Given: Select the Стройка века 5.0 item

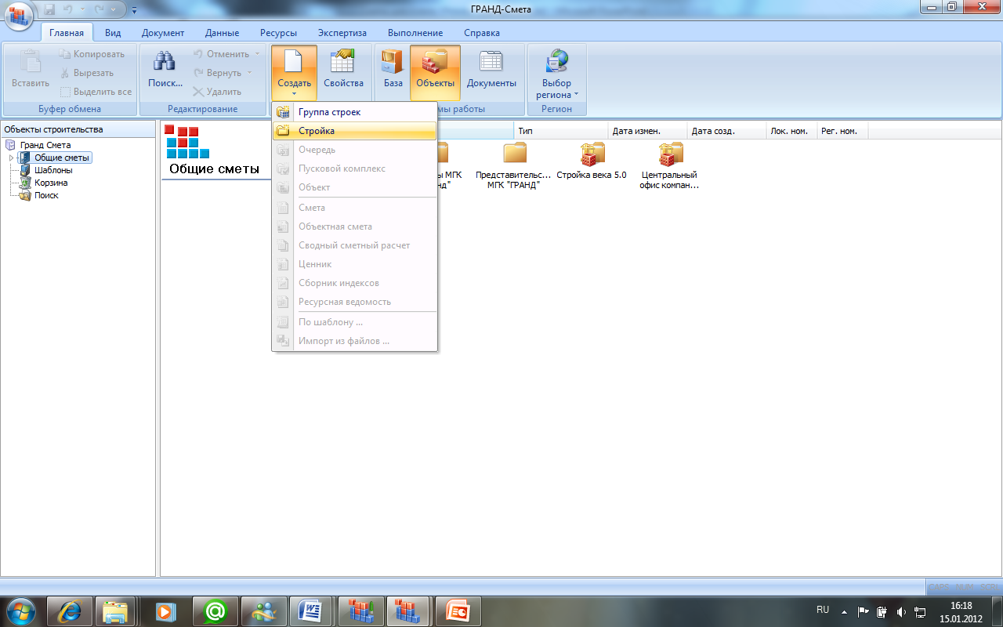Looking at the screenshot, I should click(592, 161).
